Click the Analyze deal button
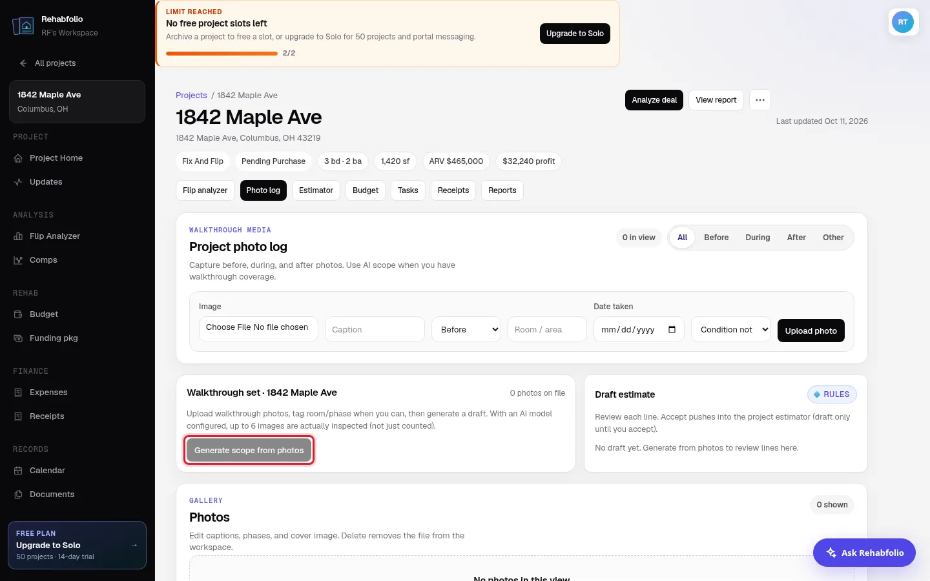This screenshot has width=930, height=581. (x=654, y=100)
